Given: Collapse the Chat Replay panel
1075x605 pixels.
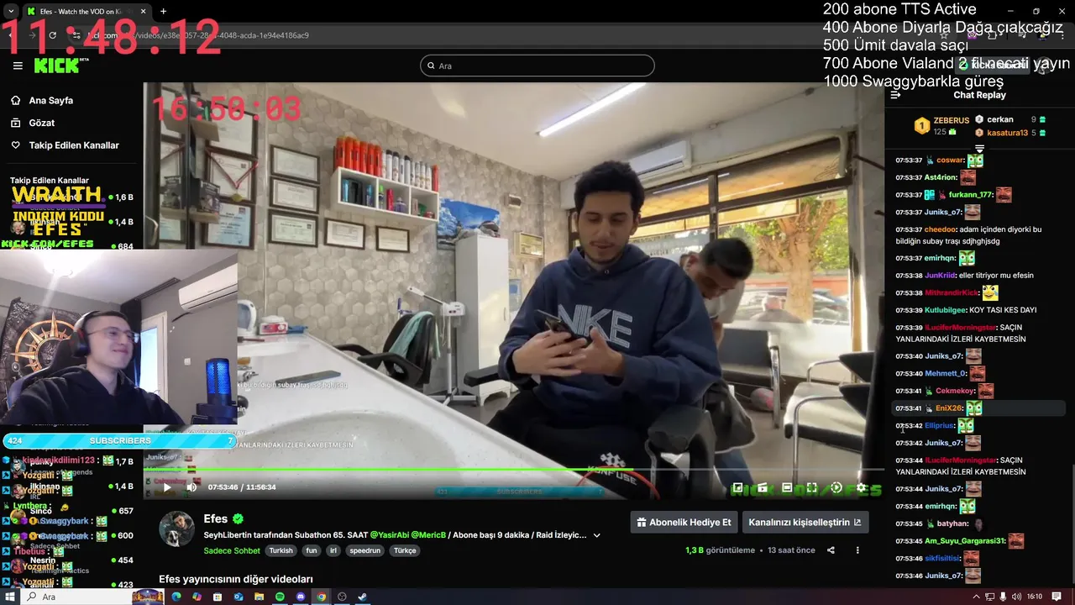Looking at the screenshot, I should click(895, 95).
